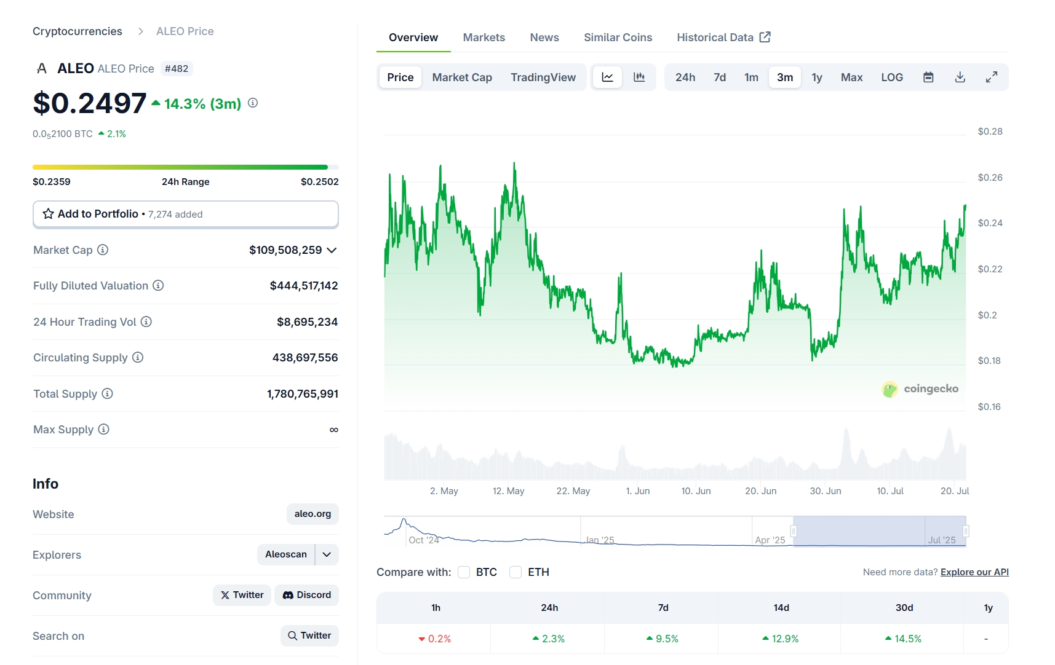Open info icon next to Market Cap

[x=103, y=250]
